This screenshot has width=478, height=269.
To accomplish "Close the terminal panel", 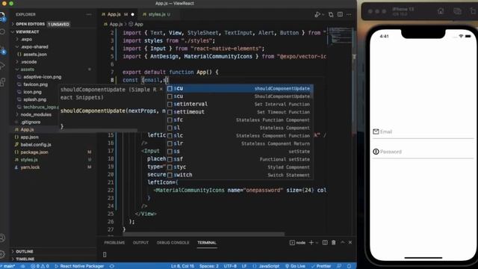I will (350, 242).
